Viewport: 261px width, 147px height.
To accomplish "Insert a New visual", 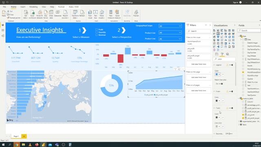I will (x=90, y=14).
